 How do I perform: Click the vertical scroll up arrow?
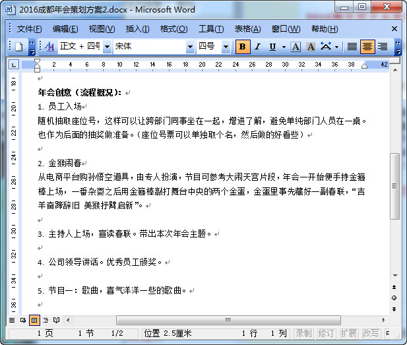coord(395,70)
